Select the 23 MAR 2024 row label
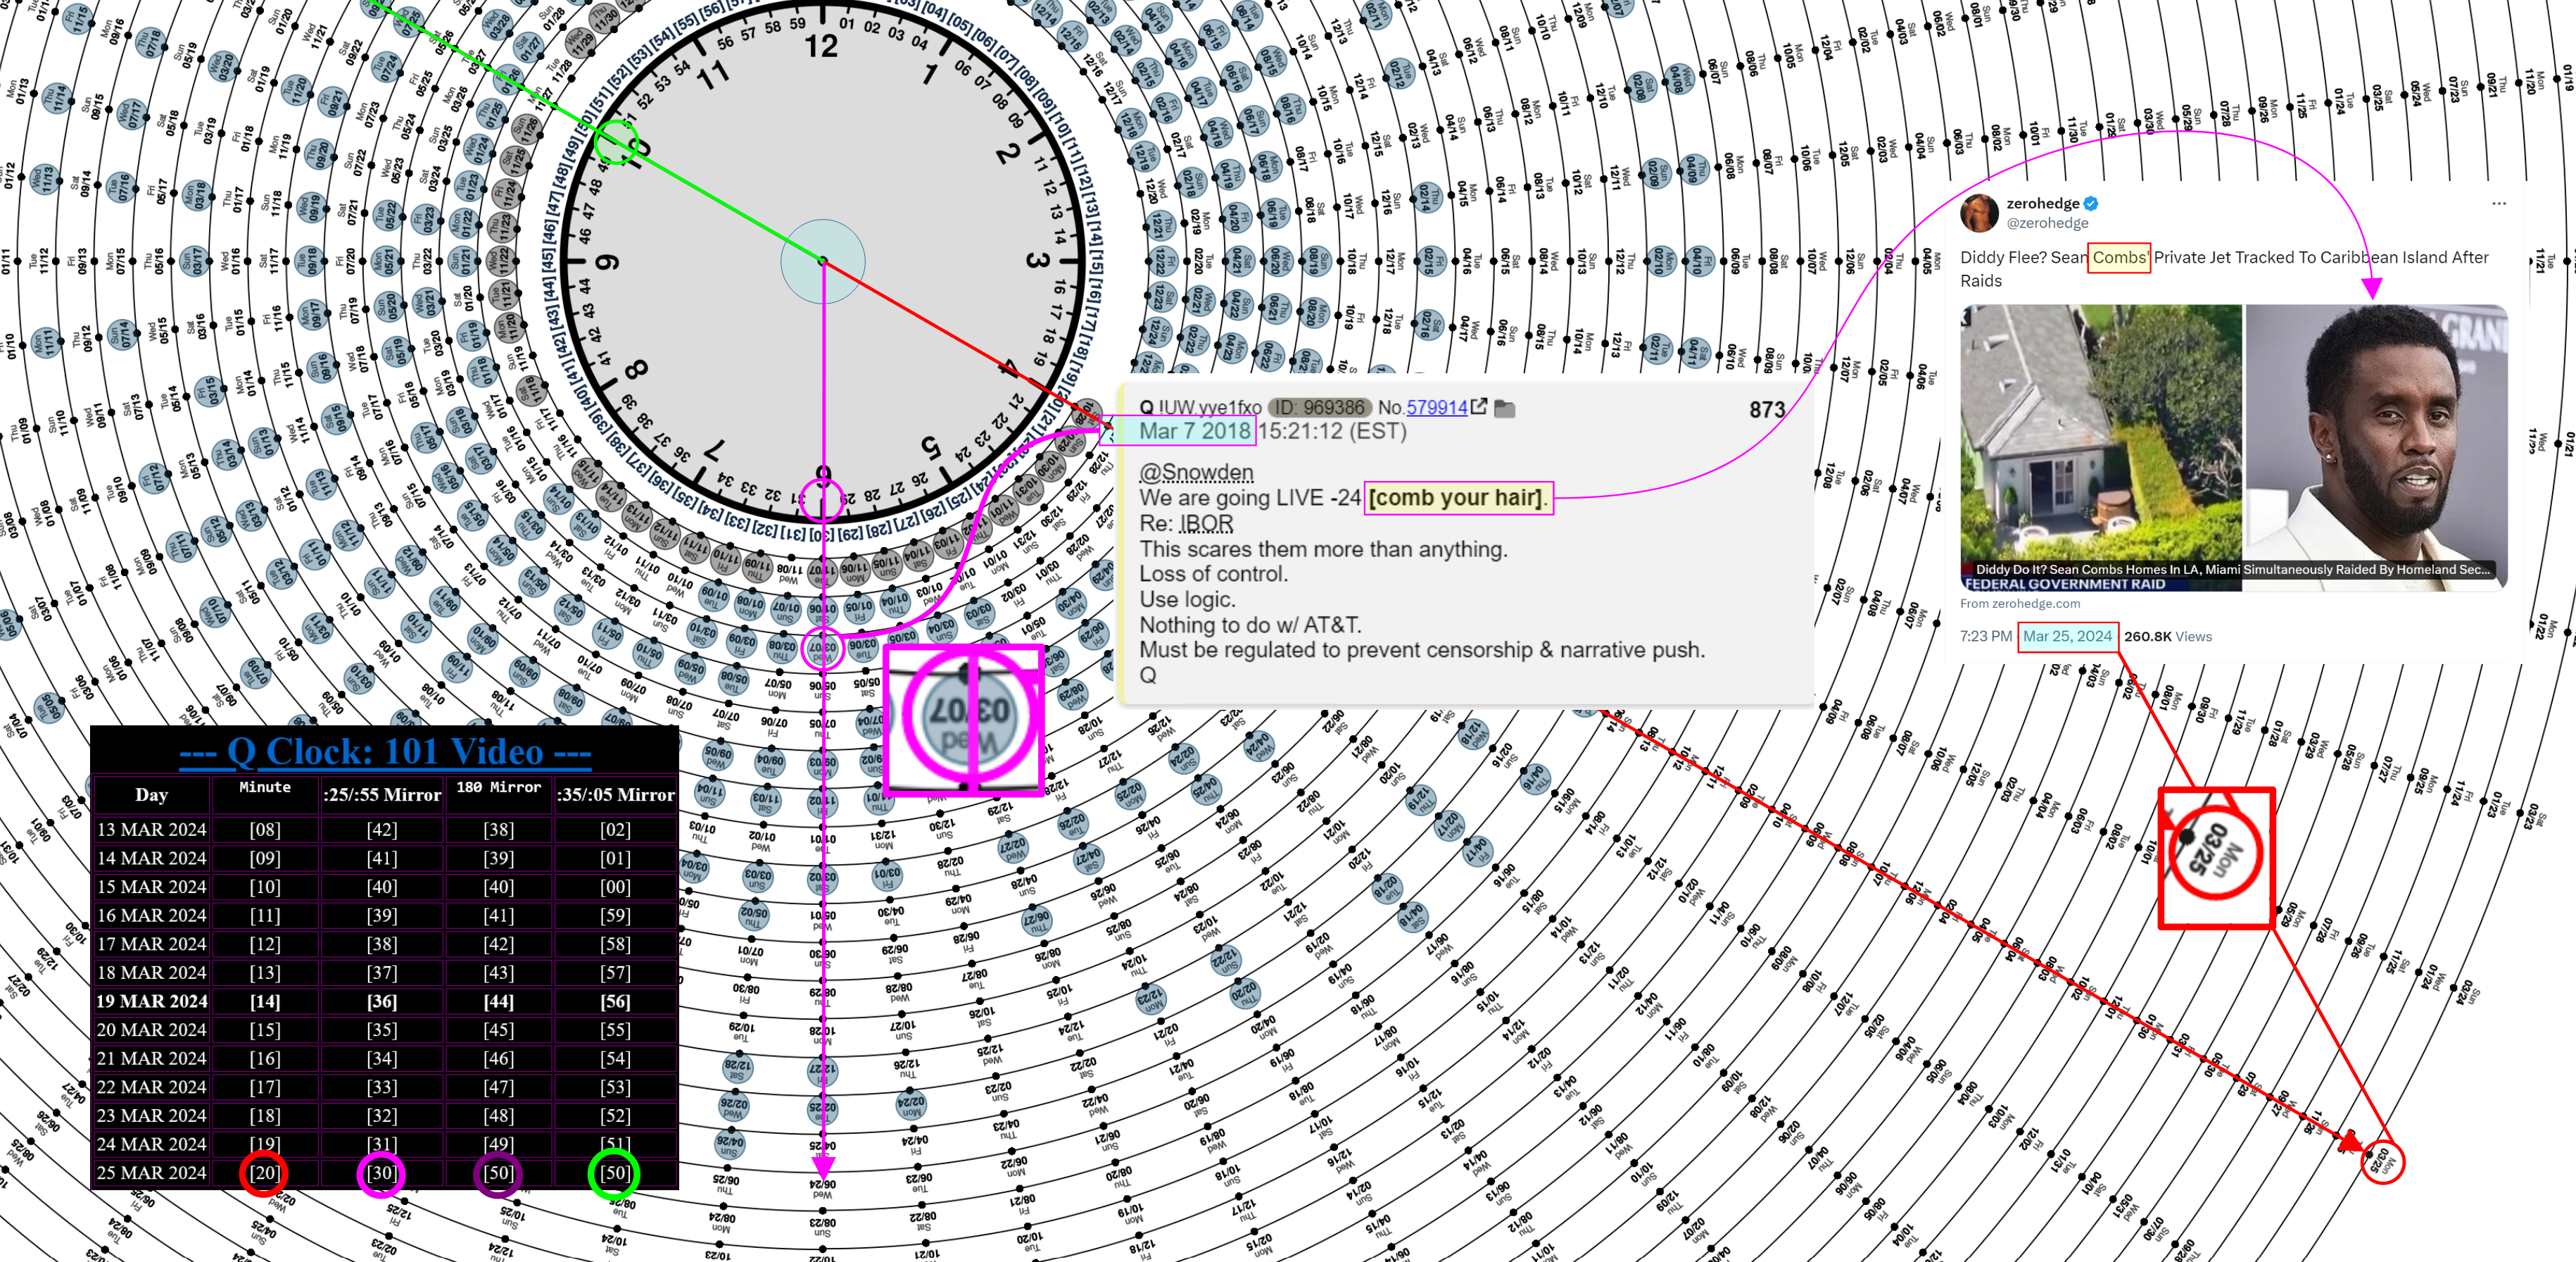 151,1115
